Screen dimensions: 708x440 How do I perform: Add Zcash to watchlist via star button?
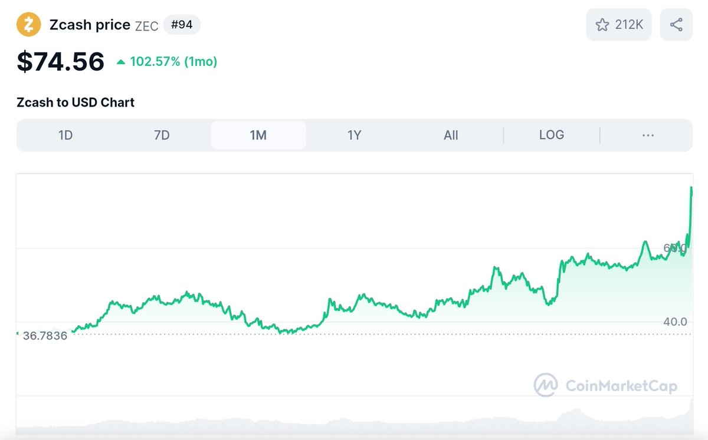(619, 25)
